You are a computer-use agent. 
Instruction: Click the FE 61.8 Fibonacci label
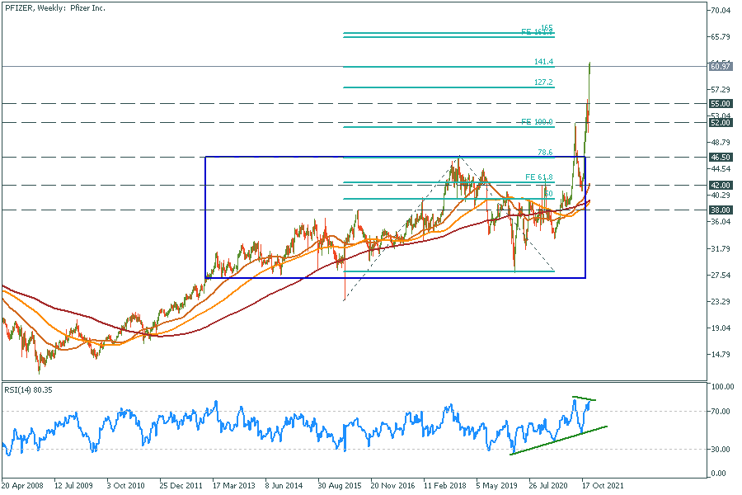[538, 177]
